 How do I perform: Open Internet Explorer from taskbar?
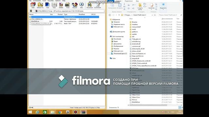(x=38, y=112)
